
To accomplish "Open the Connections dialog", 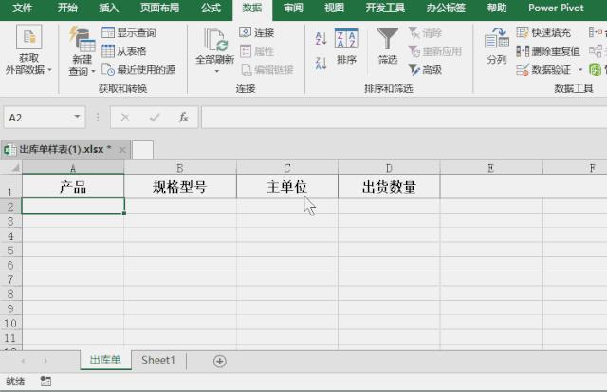I will [x=256, y=32].
